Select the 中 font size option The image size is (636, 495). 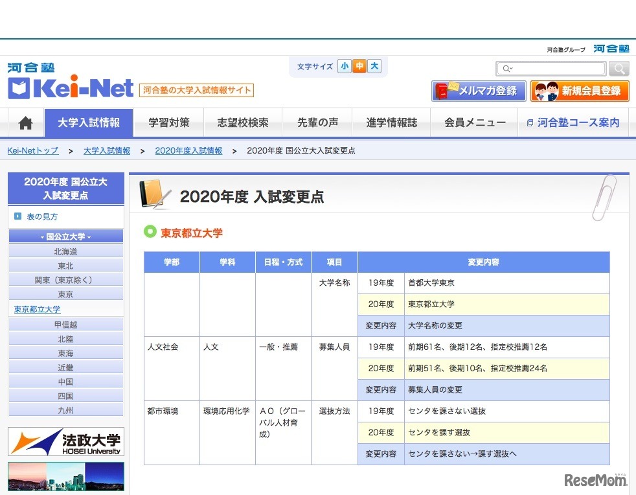pos(359,66)
